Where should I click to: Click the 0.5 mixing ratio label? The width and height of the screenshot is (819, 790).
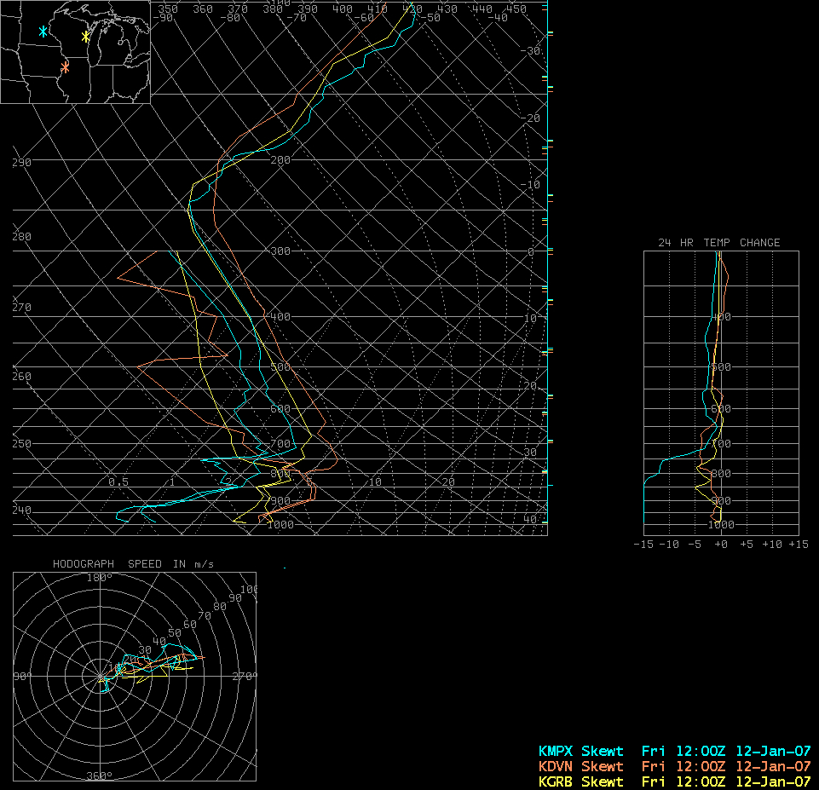pos(118,482)
